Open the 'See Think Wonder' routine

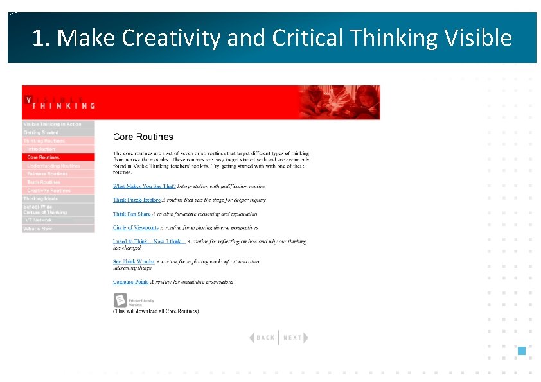[133, 261]
